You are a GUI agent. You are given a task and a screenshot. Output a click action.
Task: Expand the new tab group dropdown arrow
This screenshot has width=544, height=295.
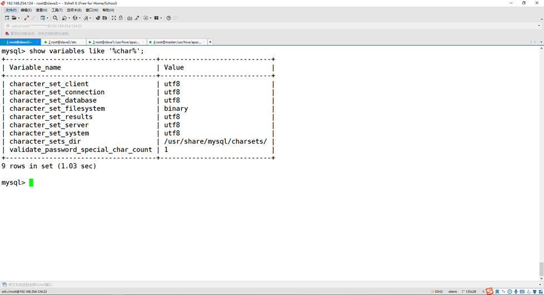(151, 18)
